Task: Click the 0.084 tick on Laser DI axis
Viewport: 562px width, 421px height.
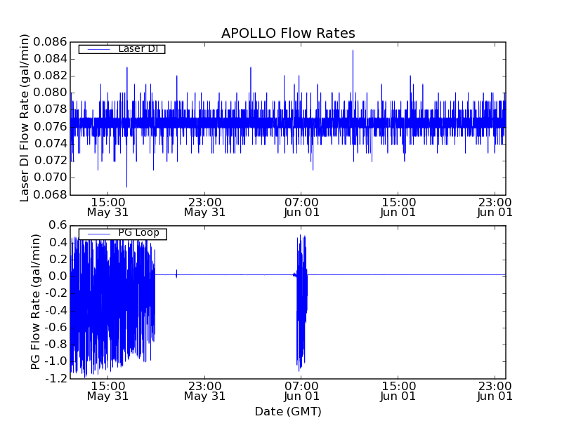Action: click(50, 59)
